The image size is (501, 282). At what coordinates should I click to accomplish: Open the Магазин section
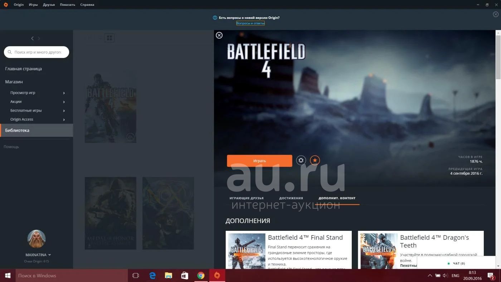coord(14,82)
